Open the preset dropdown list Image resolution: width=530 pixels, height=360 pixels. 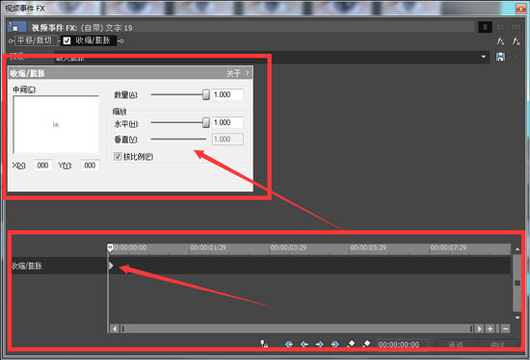coord(484,57)
